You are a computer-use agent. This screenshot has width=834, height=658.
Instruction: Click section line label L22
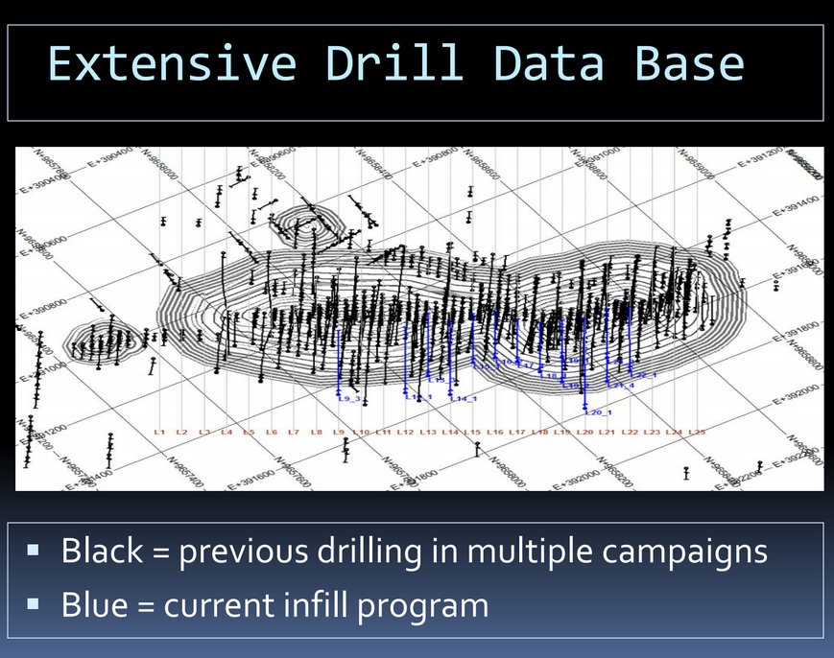tap(630, 432)
